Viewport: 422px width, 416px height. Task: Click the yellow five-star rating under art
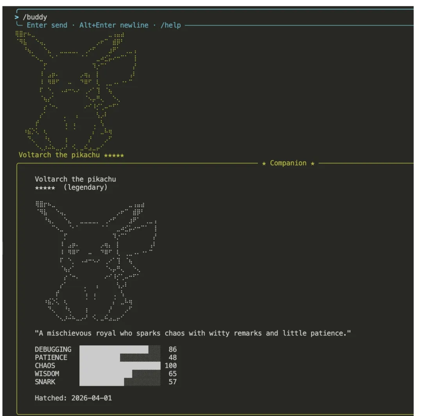click(114, 155)
